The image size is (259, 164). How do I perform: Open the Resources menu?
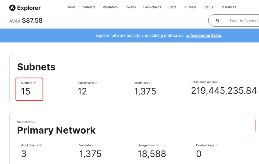pos(228,7)
